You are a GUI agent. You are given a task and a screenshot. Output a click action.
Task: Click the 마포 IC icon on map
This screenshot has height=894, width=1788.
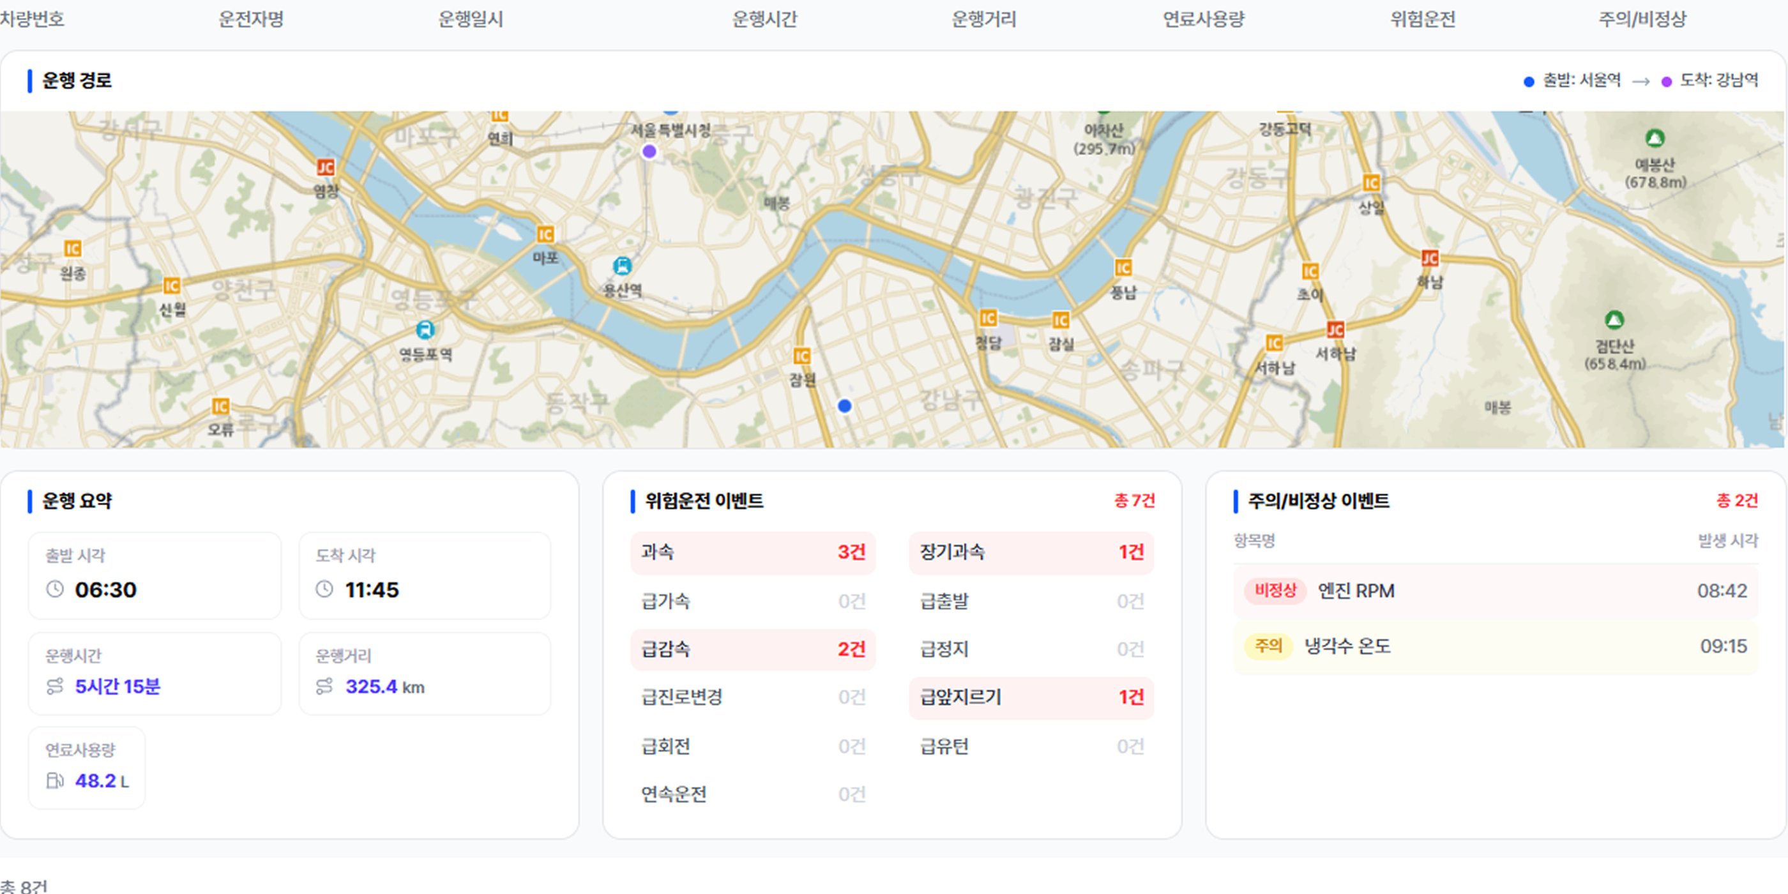(x=545, y=234)
